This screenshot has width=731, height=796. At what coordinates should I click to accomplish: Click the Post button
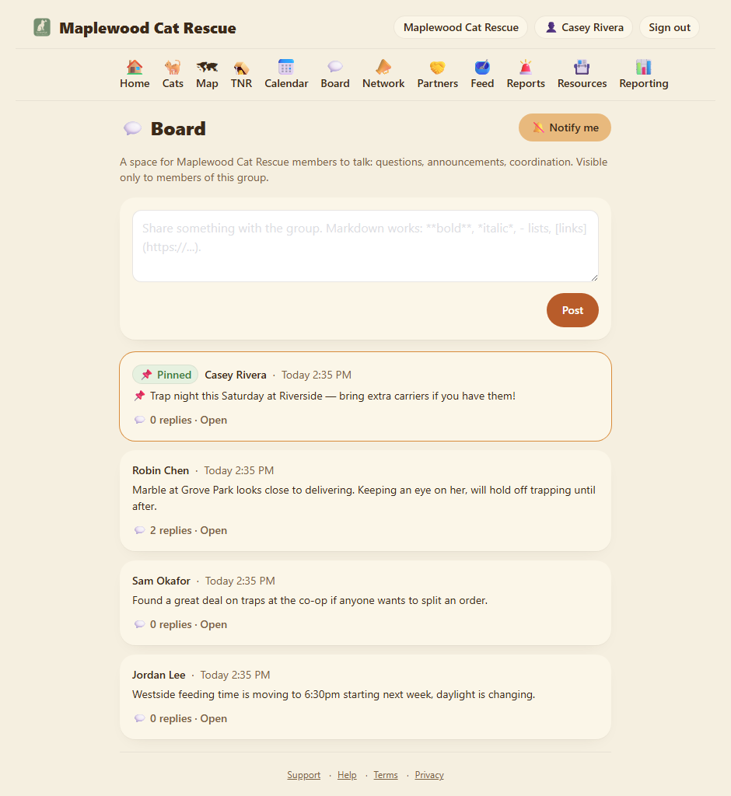(x=572, y=310)
